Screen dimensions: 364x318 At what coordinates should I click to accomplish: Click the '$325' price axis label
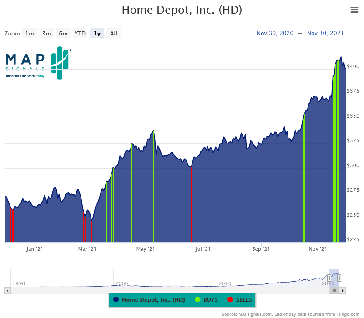point(353,140)
